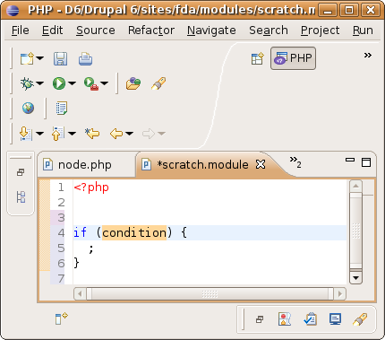385x340 pixels.
Task: Open the New wizard dropdown arrow
Action: pyautogui.click(x=39, y=58)
